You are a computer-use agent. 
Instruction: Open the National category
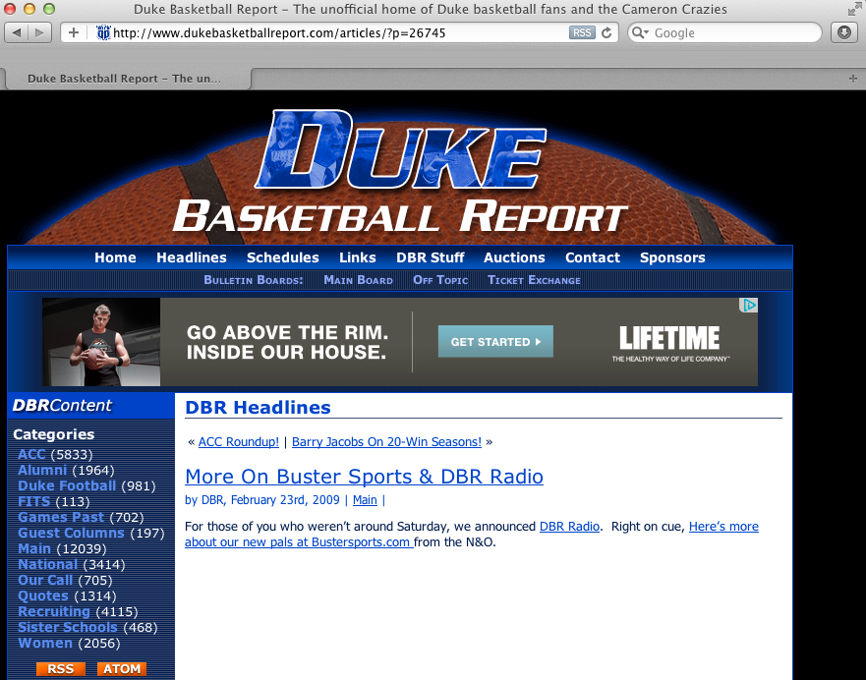tap(48, 565)
